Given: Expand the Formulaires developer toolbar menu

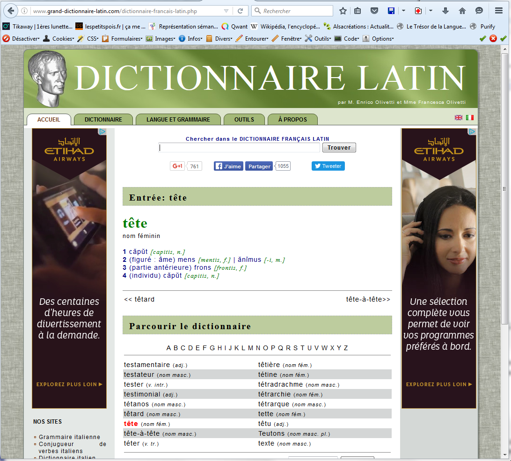Looking at the screenshot, I should (122, 39).
